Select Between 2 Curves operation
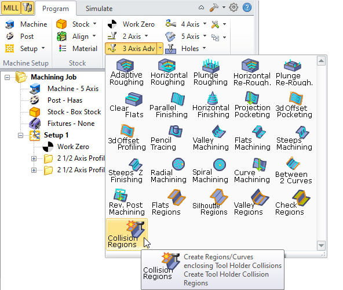Screen dimensions: 343x290 pos(294,170)
